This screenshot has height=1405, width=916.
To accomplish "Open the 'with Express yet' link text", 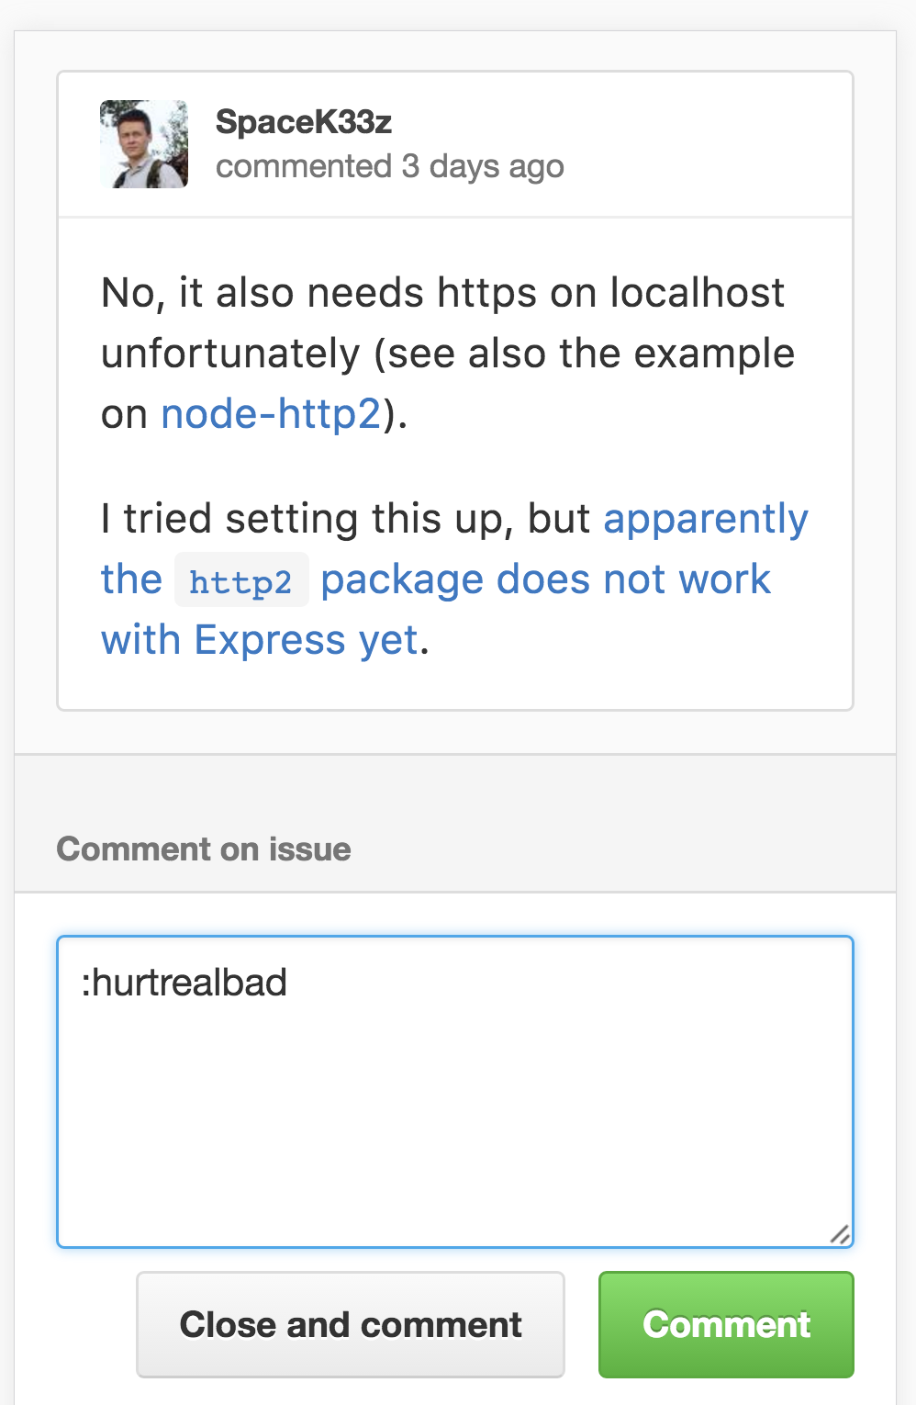I will (x=260, y=640).
